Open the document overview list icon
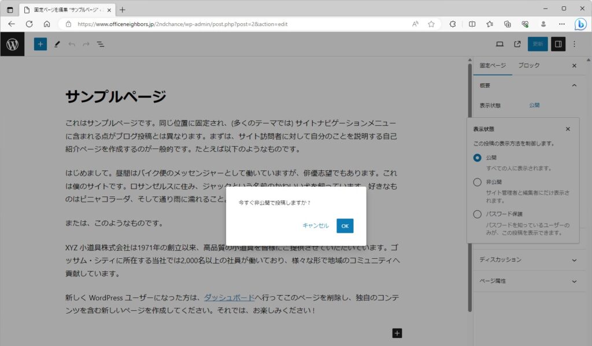The height and width of the screenshot is (346, 592). click(100, 44)
